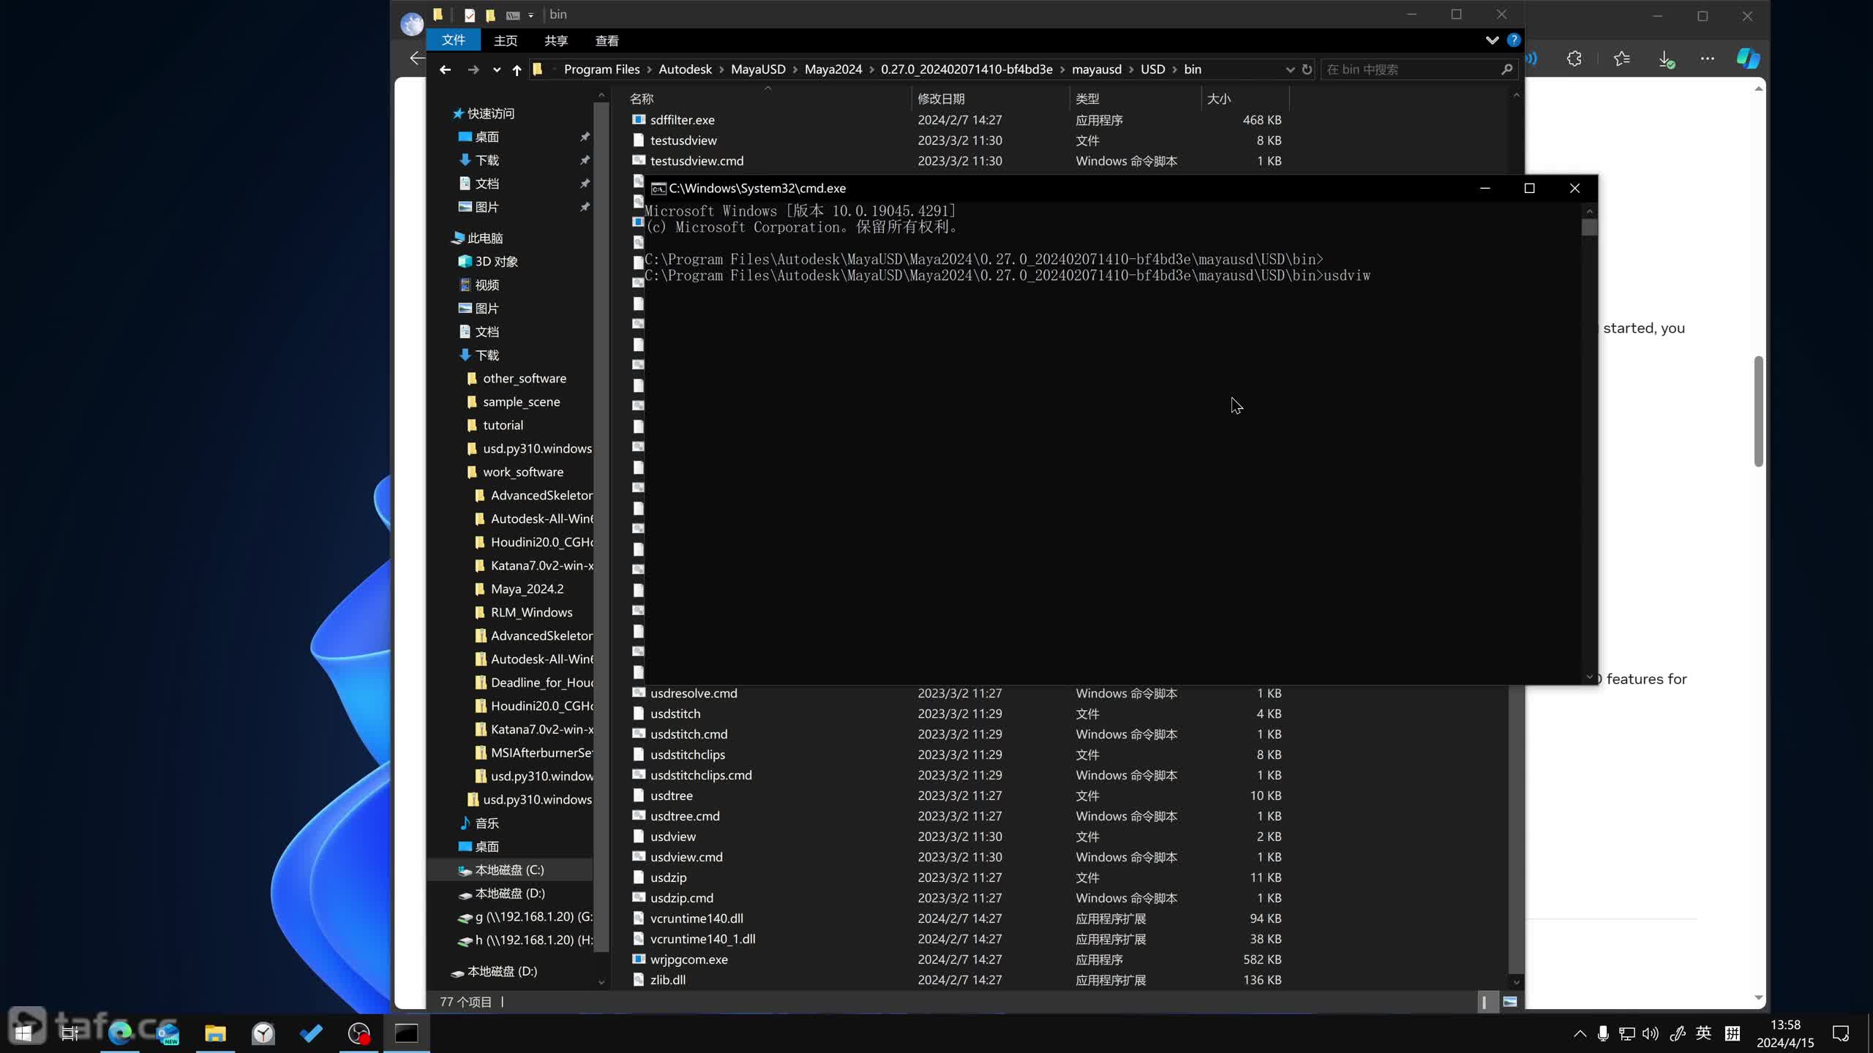This screenshot has width=1873, height=1053.
Task: Open 快速访问 in the navigation pane
Action: coord(490,113)
